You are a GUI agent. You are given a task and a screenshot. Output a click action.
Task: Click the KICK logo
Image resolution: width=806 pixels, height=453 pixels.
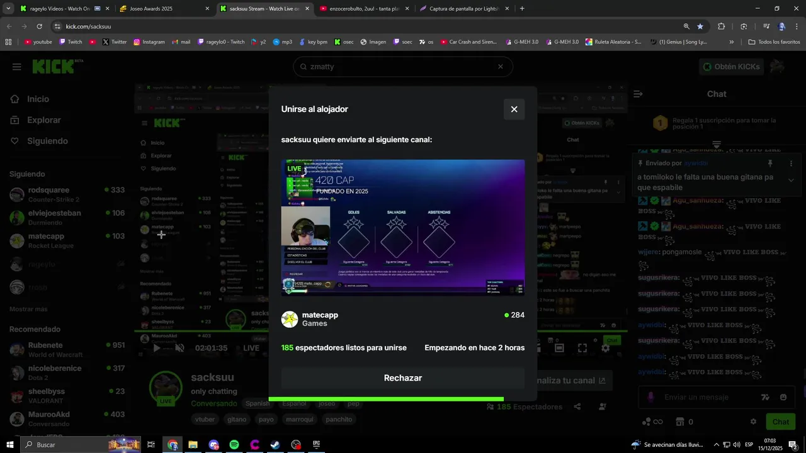[x=54, y=66]
